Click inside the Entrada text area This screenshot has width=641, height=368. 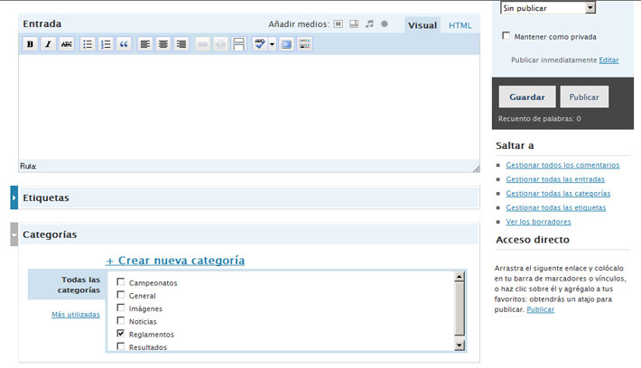coord(249,107)
